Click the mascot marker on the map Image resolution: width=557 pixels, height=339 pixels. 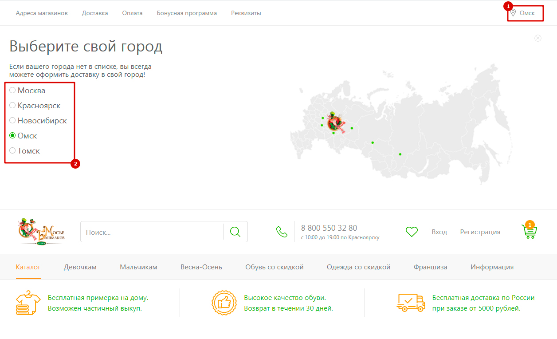pos(335,122)
